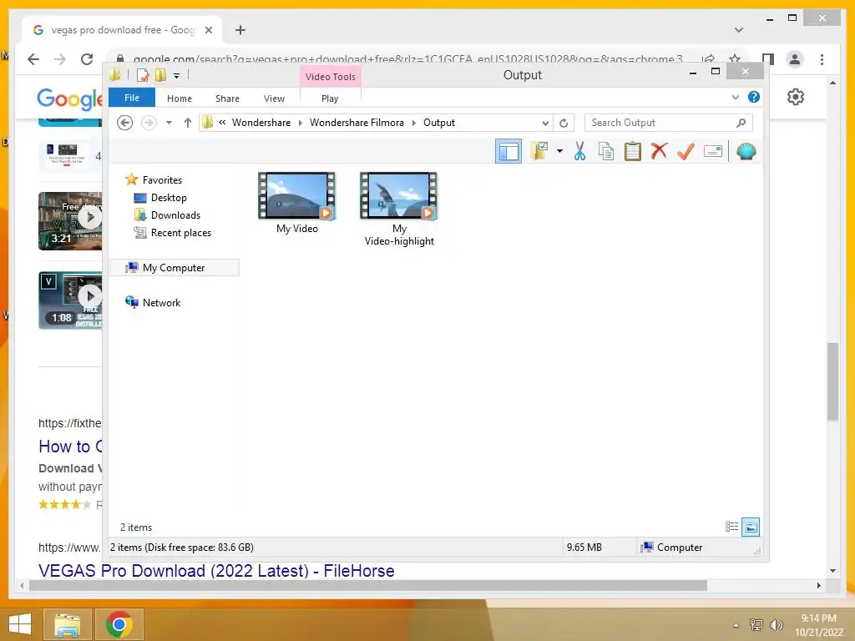
Task: Click Chrome's Back arrow button
Action: 33,59
